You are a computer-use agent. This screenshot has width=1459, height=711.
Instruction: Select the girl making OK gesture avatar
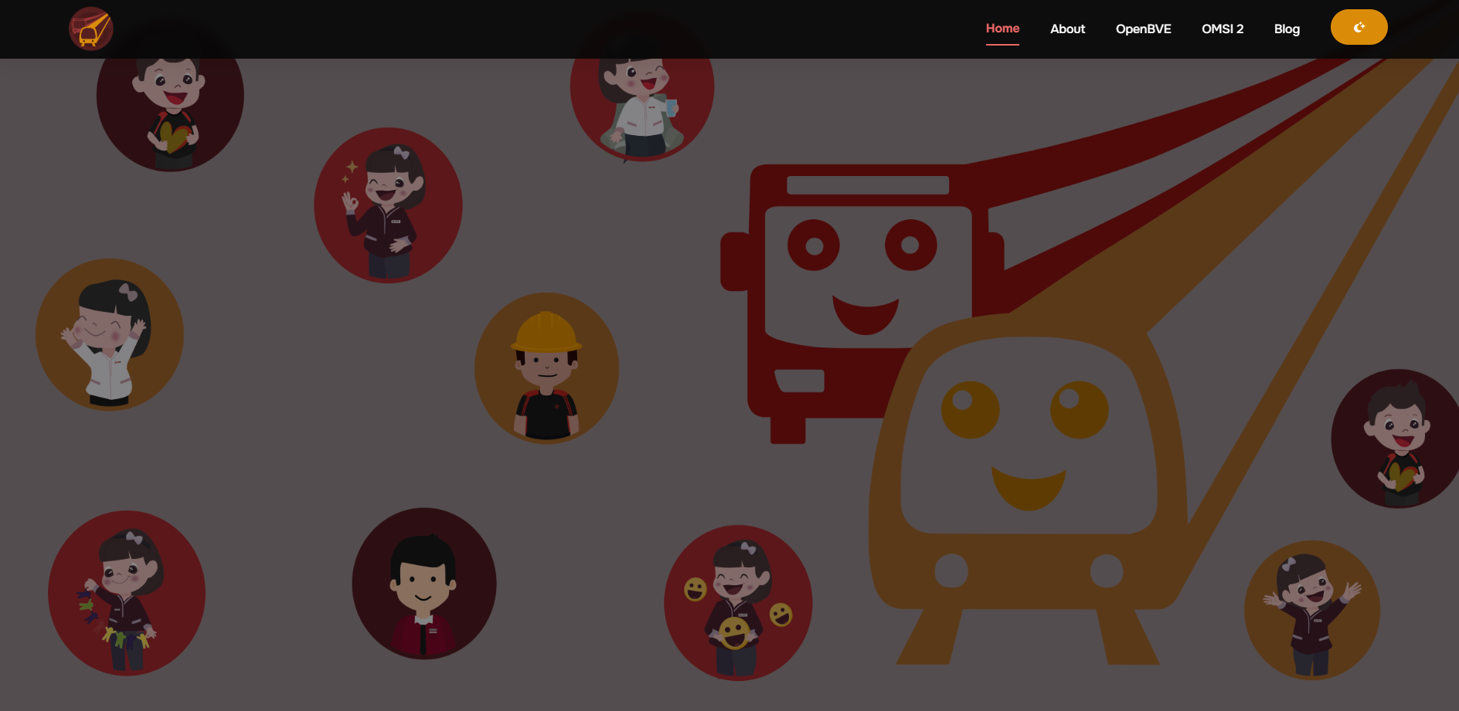pos(388,205)
